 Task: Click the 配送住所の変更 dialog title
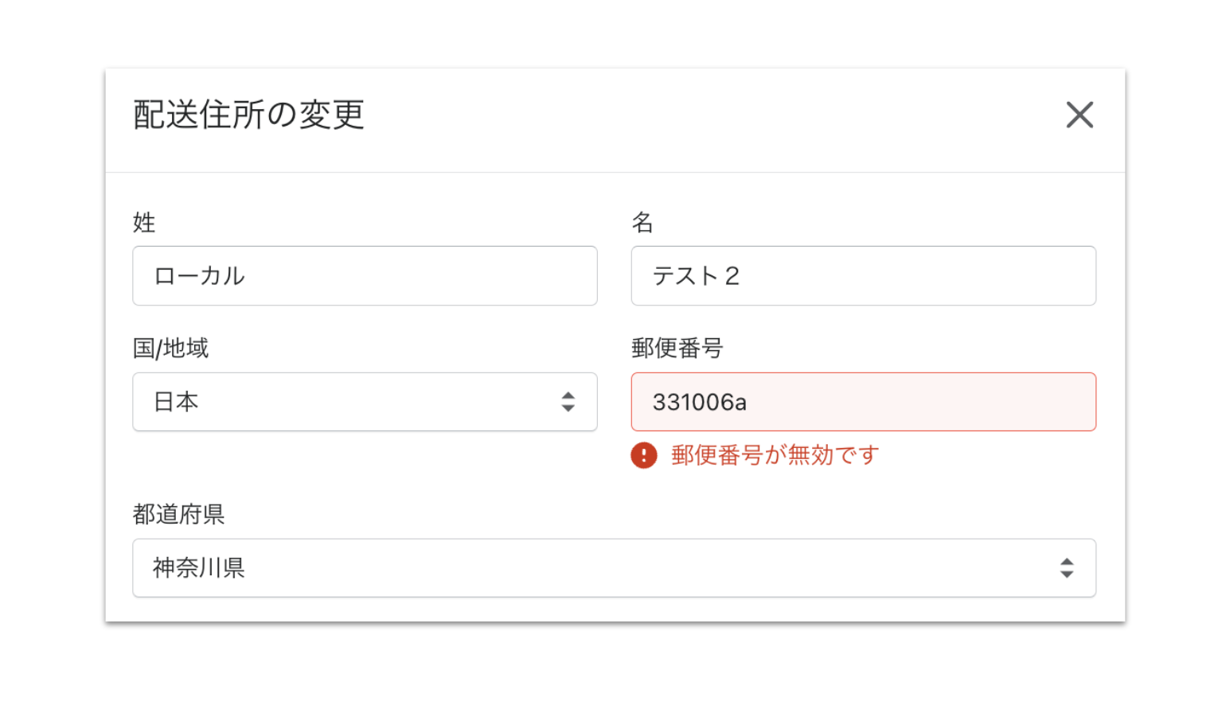coord(248,115)
